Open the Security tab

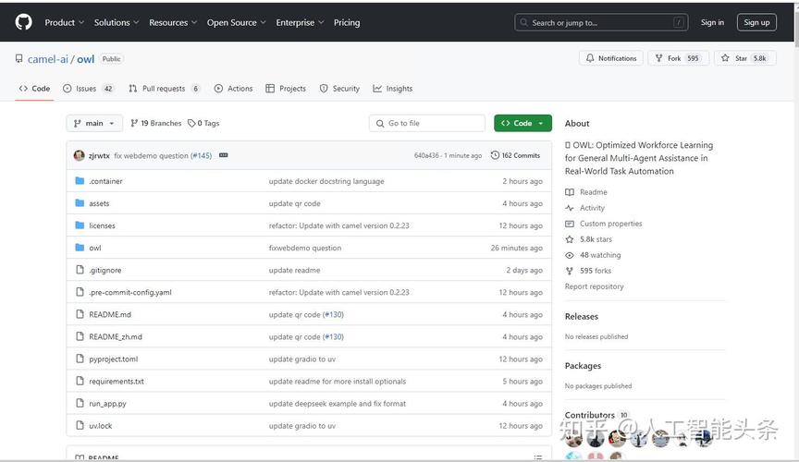point(339,88)
